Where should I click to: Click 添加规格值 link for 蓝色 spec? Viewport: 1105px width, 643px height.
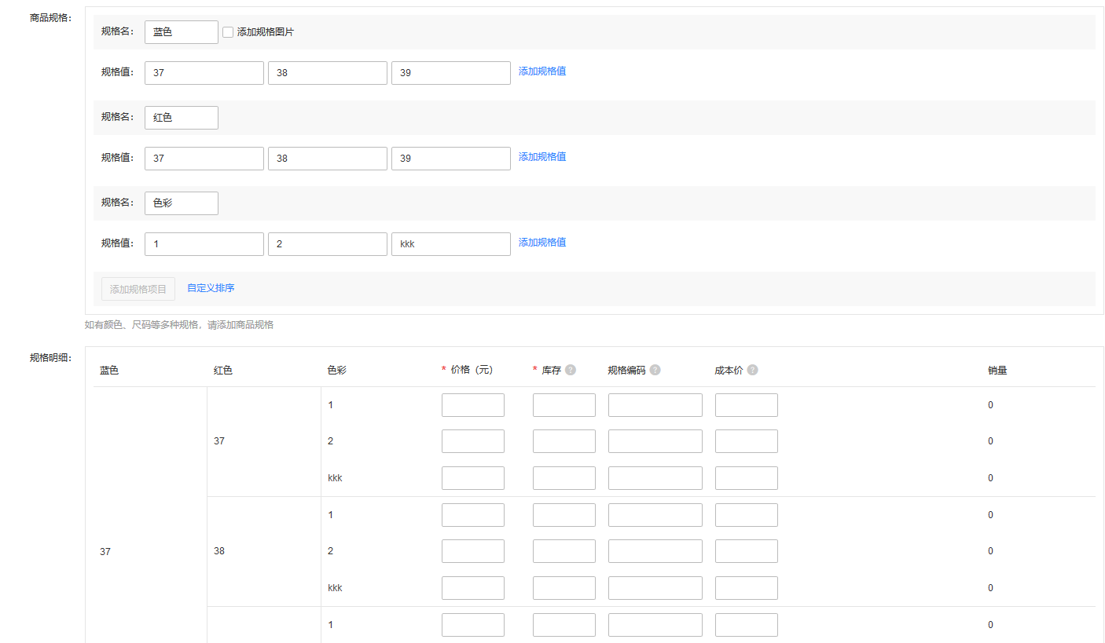coord(541,71)
